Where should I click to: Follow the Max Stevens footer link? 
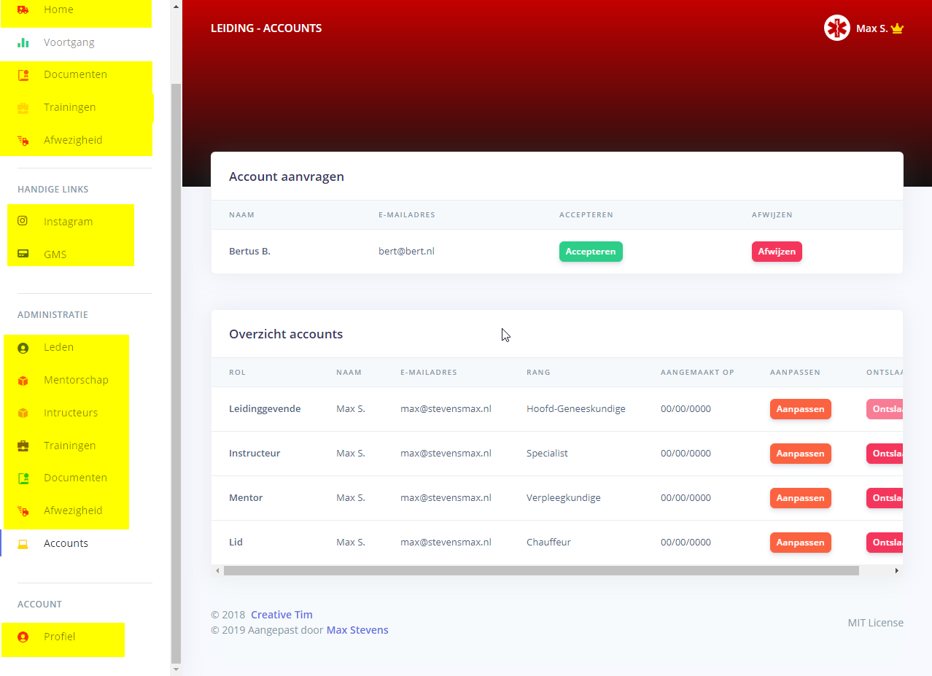tap(357, 630)
